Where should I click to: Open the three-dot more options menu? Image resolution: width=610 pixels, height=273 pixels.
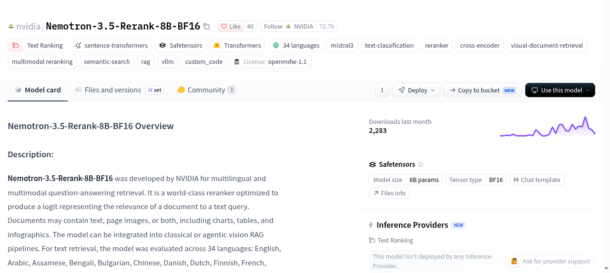point(382,90)
